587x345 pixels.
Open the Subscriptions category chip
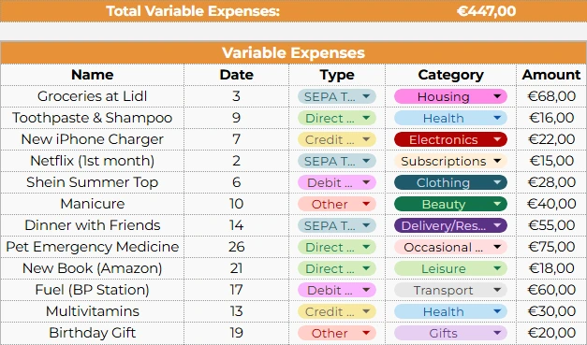[450, 161]
